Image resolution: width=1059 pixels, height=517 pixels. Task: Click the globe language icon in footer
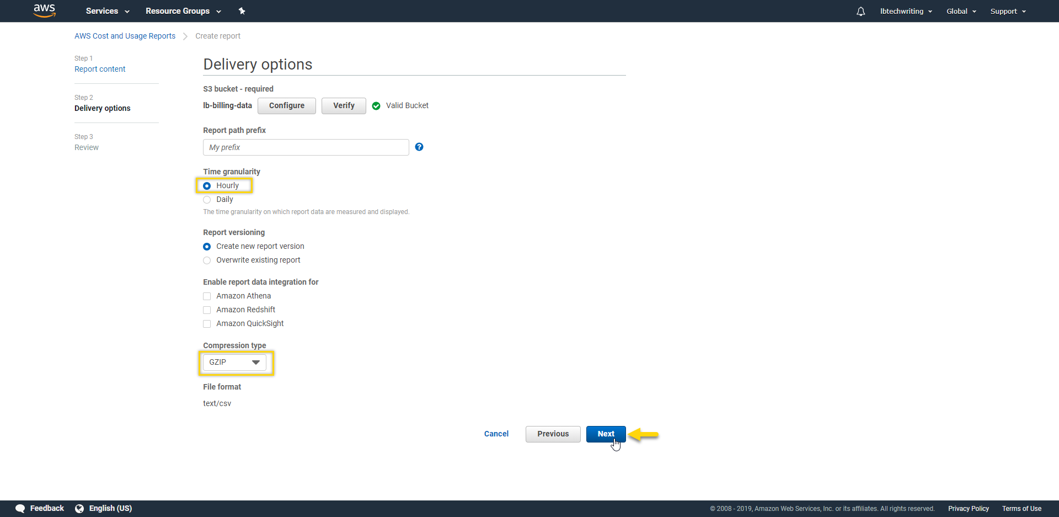[79, 509]
